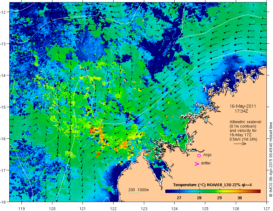Screen dimensions: 273x211
Task: Click the longitude axis label '127'
Action: [x=266, y=209]
